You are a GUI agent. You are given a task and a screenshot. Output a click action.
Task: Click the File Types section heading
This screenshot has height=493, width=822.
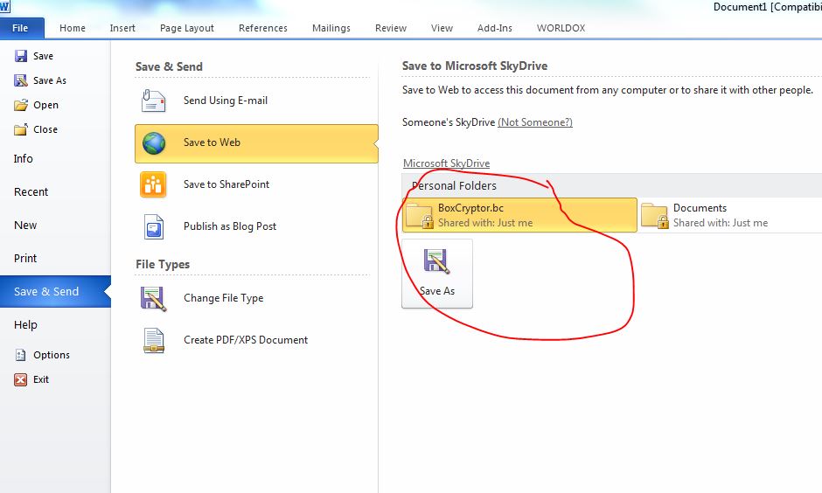pyautogui.click(x=163, y=265)
